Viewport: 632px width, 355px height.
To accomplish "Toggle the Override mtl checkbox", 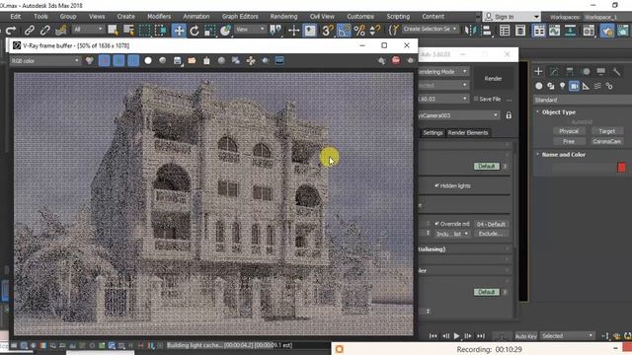I will 436,224.
